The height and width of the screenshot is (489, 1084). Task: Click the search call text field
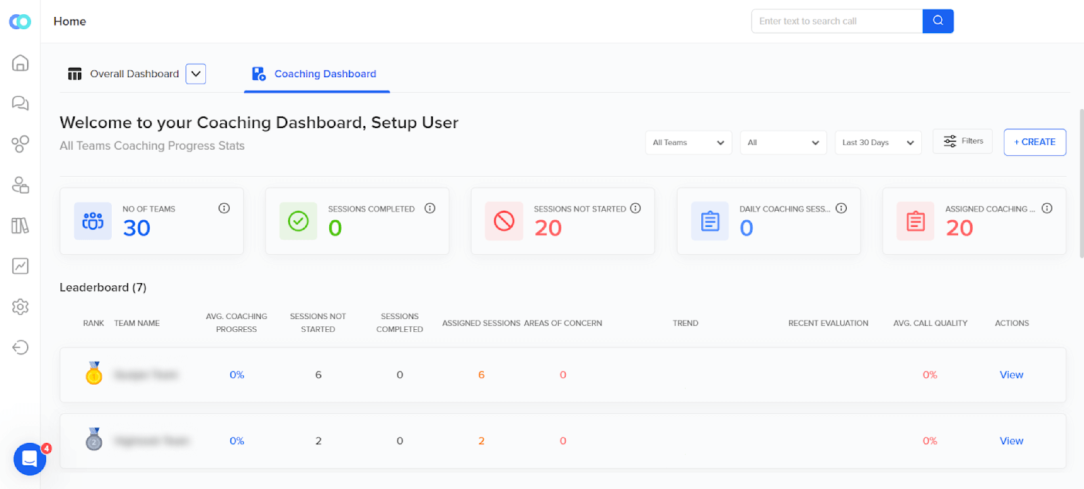tap(837, 21)
